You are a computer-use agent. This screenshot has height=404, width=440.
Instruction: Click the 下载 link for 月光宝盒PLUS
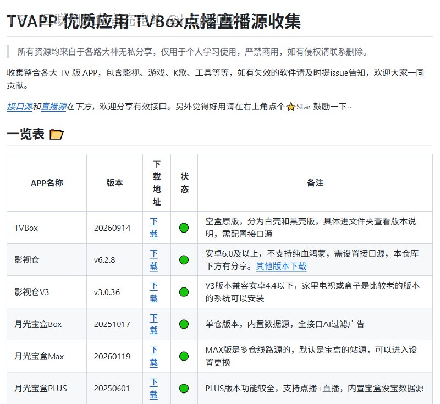[153, 389]
